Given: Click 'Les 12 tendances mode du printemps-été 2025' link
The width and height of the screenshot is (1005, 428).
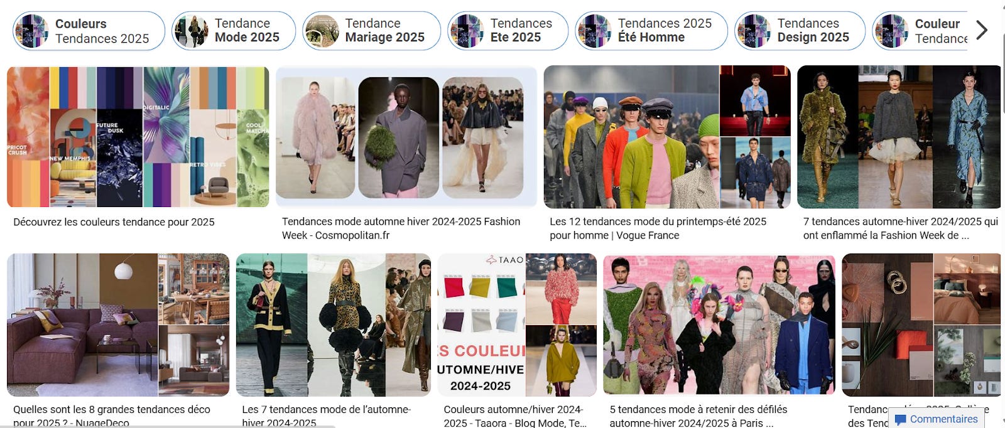Looking at the screenshot, I should [658, 222].
